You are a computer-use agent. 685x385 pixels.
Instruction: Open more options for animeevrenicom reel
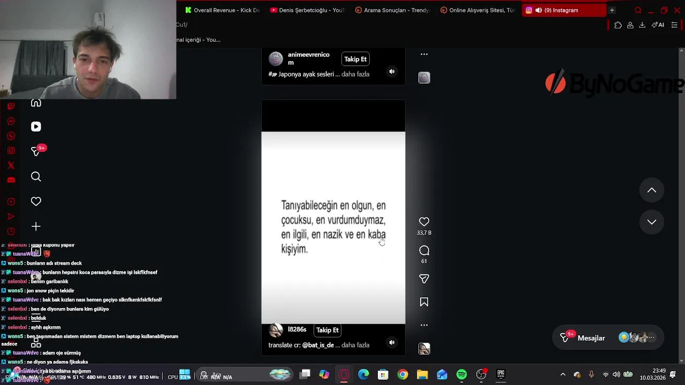424,54
